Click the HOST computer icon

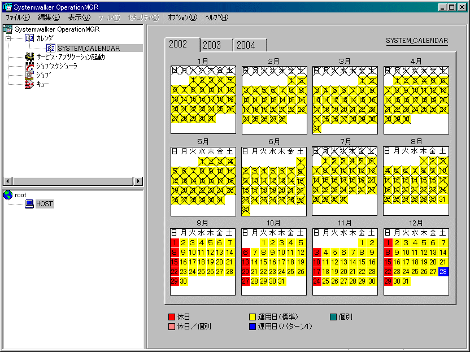pyautogui.click(x=29, y=204)
